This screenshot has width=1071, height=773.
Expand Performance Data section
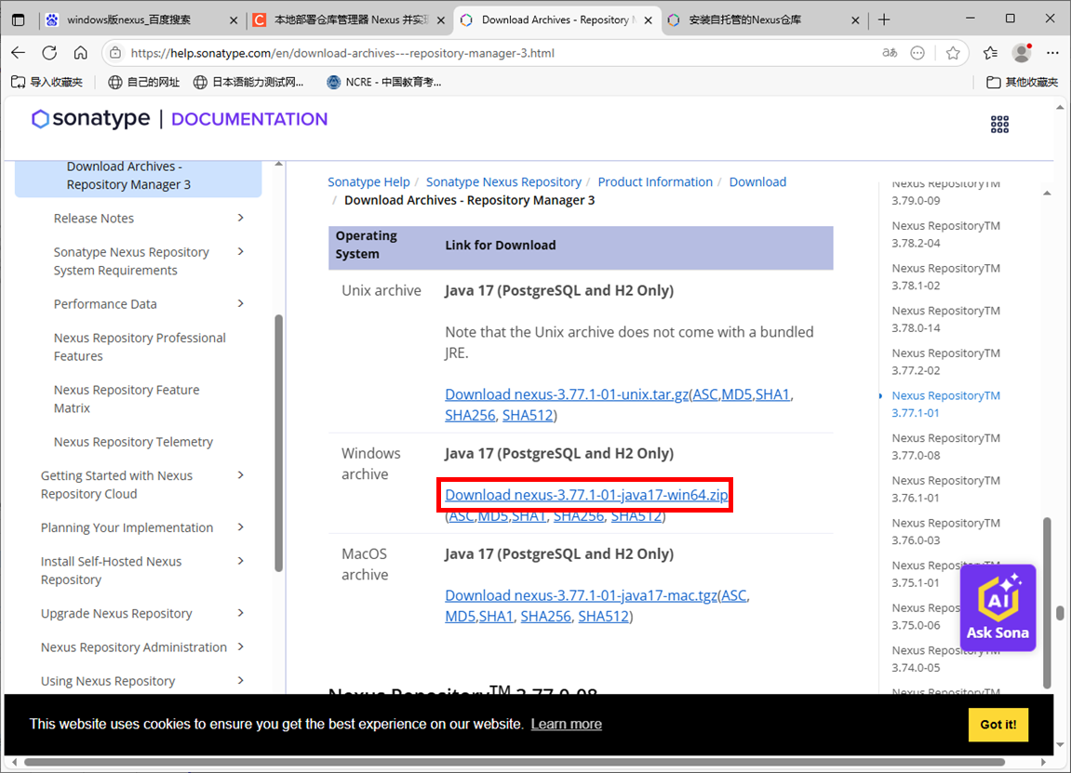tap(240, 304)
